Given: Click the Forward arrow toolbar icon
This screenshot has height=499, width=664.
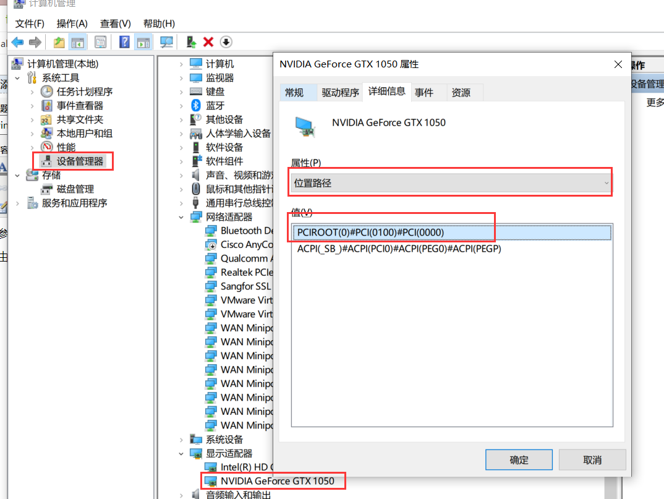Looking at the screenshot, I should (x=35, y=42).
